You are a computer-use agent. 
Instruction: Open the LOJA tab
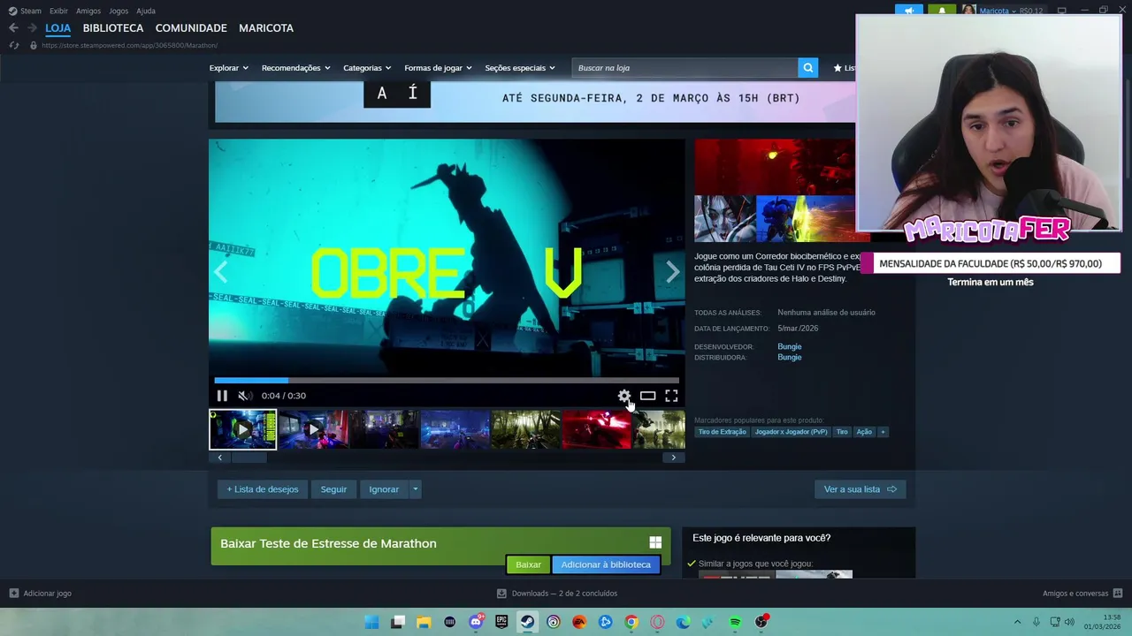click(57, 28)
